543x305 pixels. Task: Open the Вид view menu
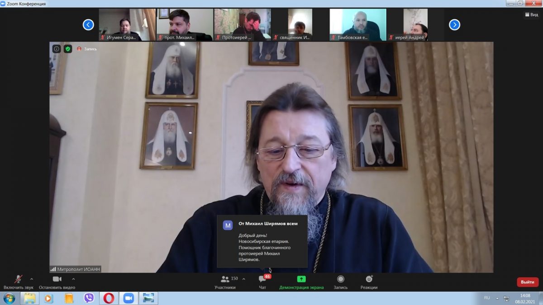coord(532,15)
